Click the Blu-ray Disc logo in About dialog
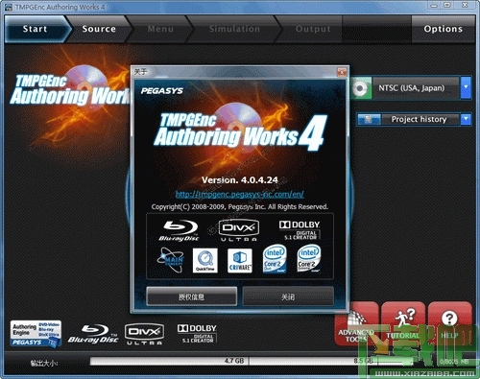 click(x=180, y=230)
